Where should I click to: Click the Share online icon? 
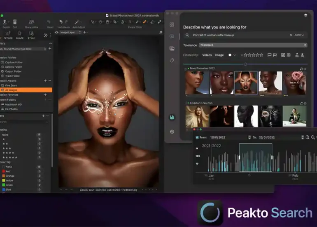[x=31, y=22]
